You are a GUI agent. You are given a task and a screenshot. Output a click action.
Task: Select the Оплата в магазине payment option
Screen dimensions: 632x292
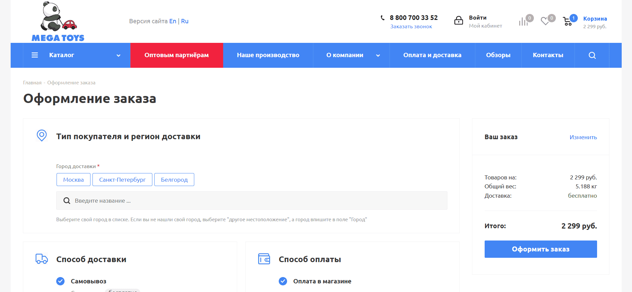pyautogui.click(x=283, y=281)
